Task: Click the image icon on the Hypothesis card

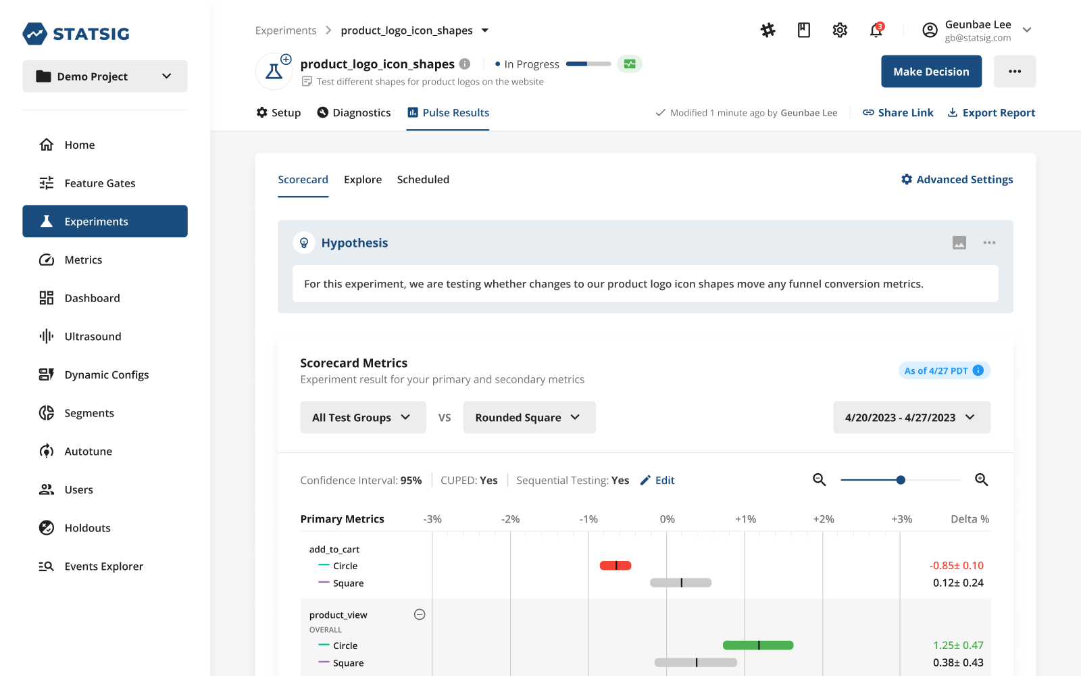Action: pos(959,243)
